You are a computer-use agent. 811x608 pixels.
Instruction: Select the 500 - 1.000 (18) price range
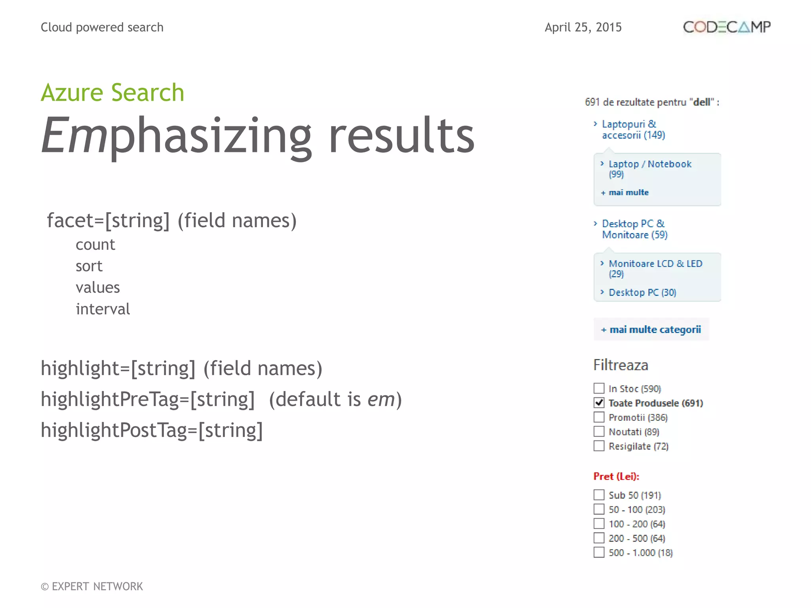599,552
